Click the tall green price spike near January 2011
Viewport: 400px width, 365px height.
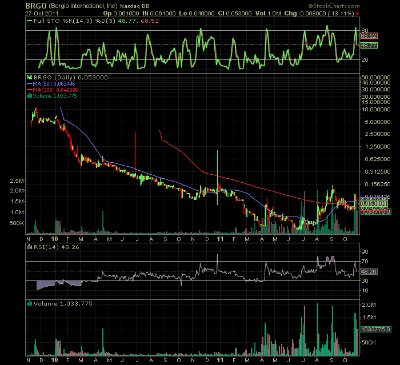point(217,177)
